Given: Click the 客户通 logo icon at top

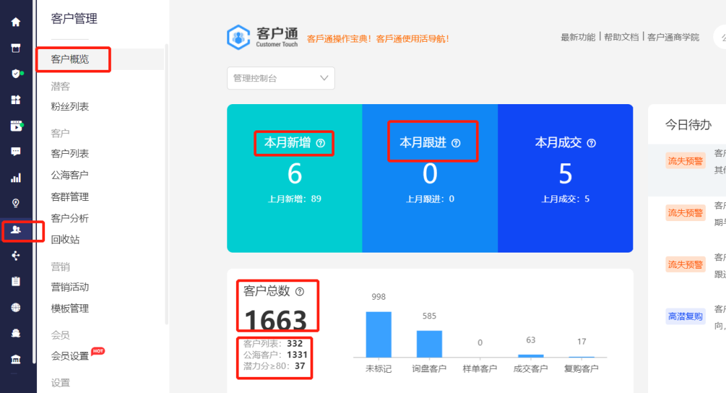Looking at the screenshot, I should [x=239, y=36].
